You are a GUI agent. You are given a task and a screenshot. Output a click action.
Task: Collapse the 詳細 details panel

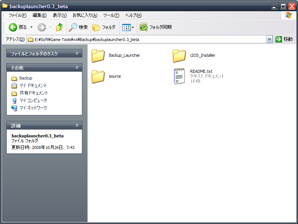tap(77, 125)
